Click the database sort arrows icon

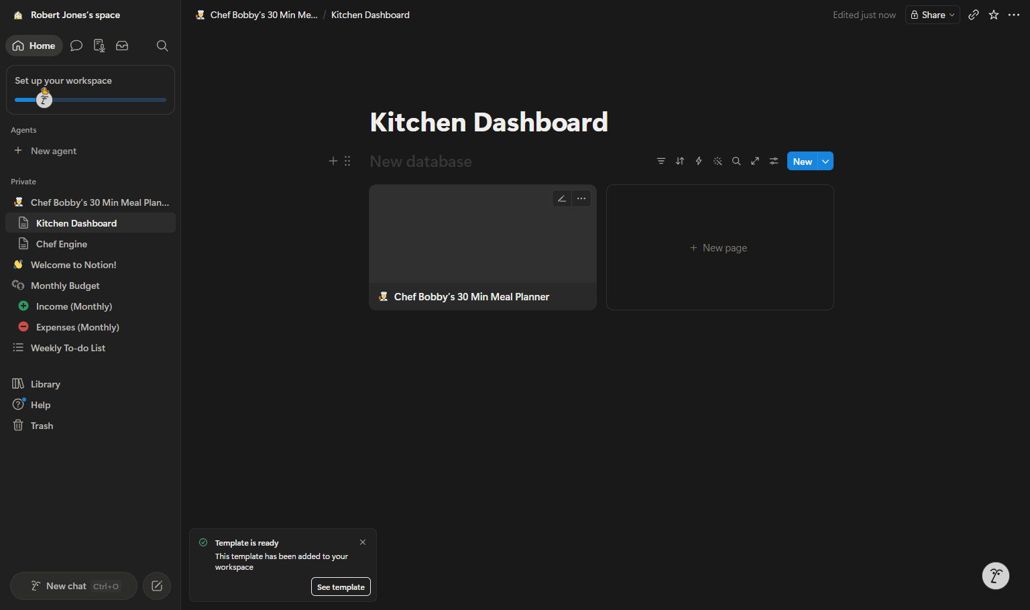(680, 161)
